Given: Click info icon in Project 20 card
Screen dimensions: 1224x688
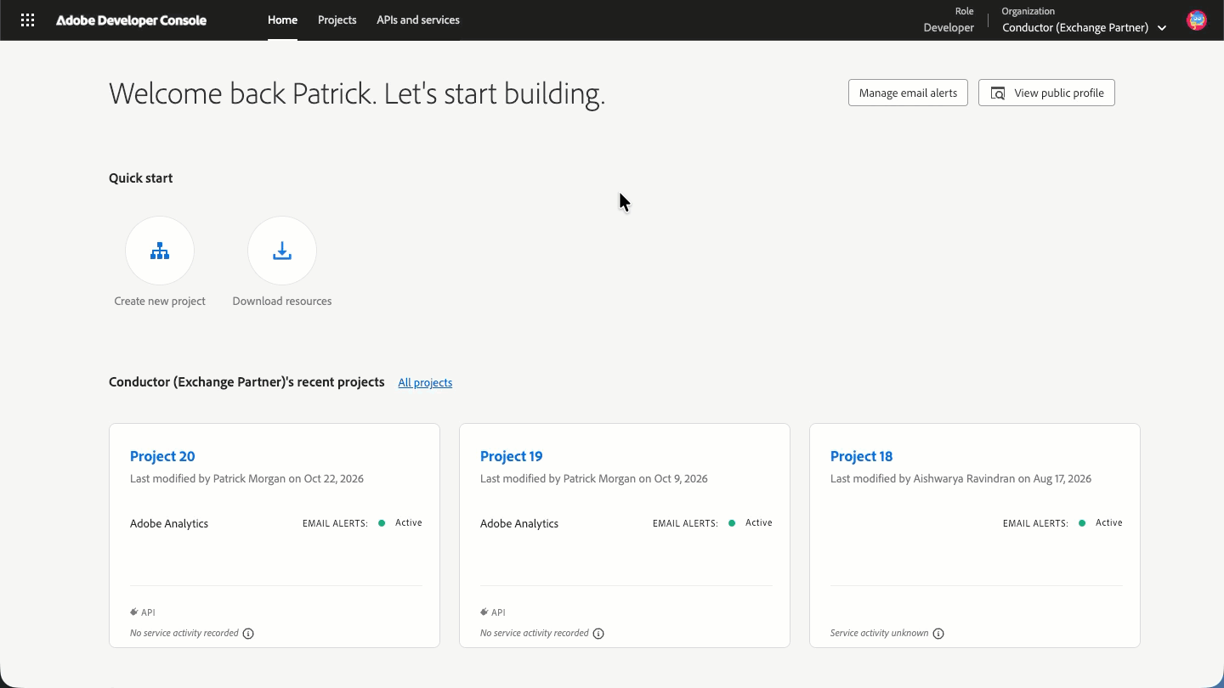Looking at the screenshot, I should [x=248, y=634].
